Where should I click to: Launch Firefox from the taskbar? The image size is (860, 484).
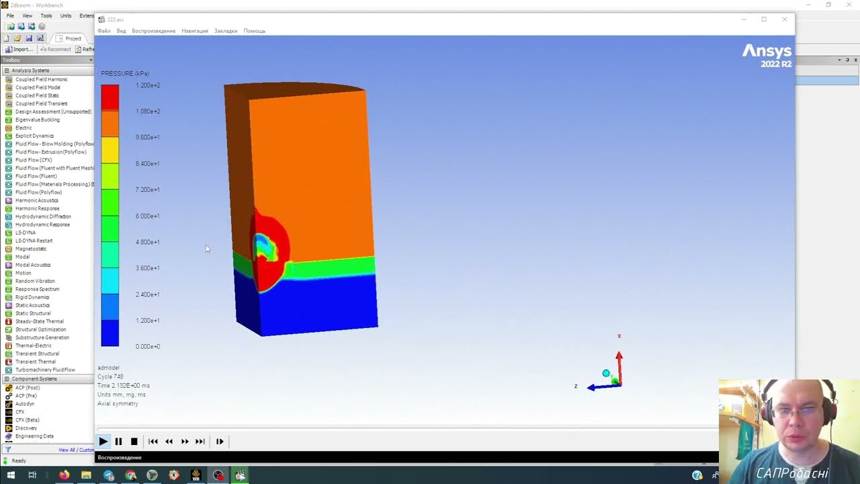64,475
